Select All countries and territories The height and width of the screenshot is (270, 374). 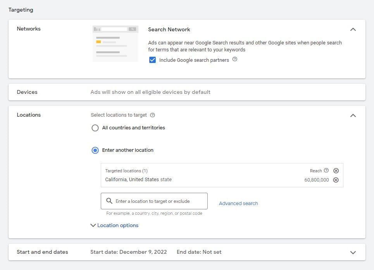click(95, 128)
